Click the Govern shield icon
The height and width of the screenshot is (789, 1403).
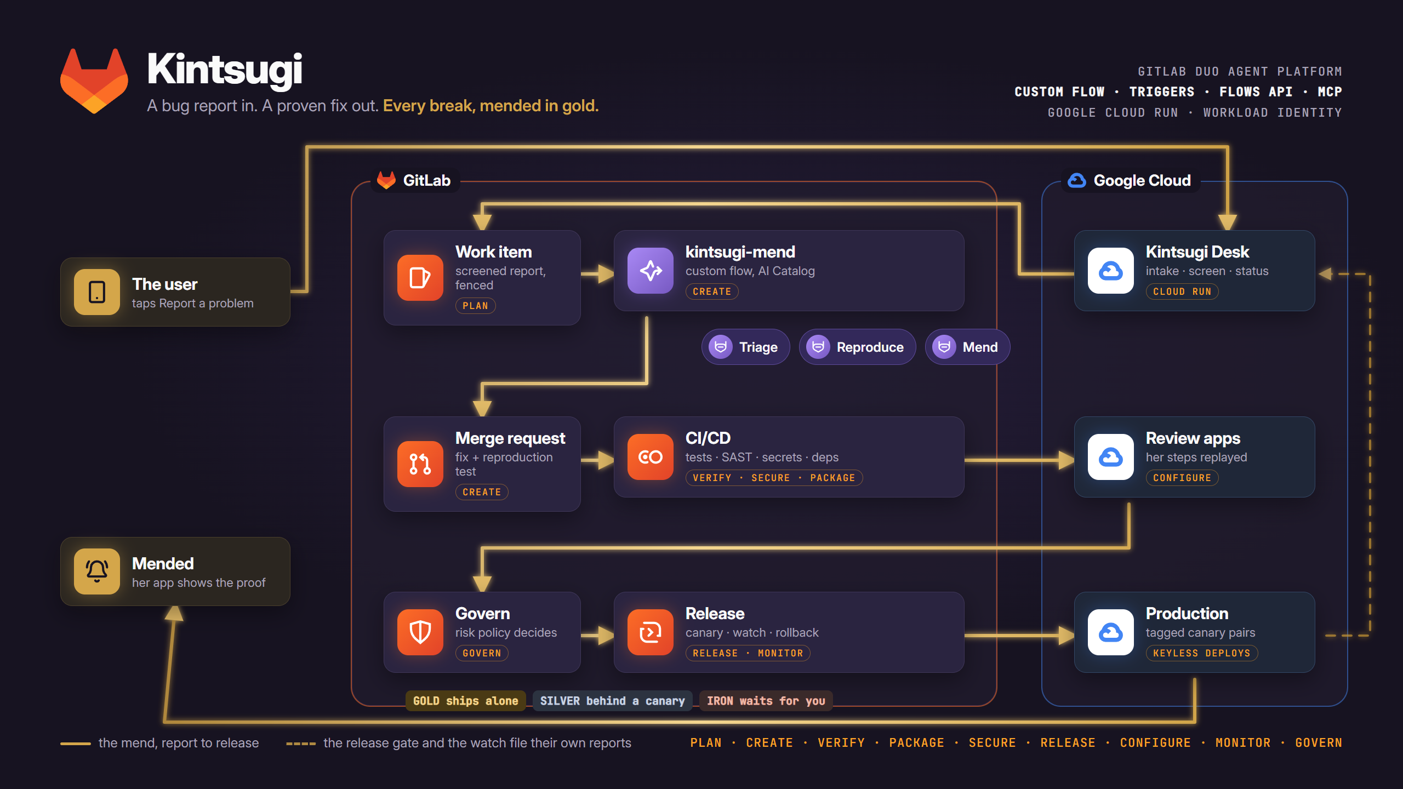click(x=420, y=632)
